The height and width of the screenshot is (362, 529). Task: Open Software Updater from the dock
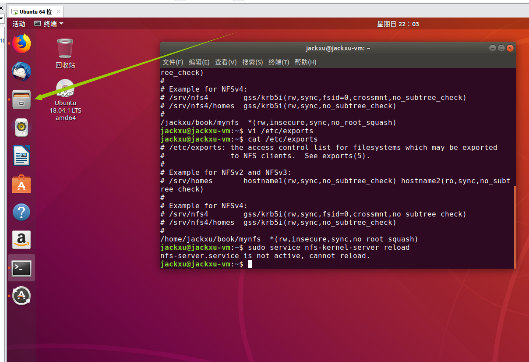click(21, 296)
